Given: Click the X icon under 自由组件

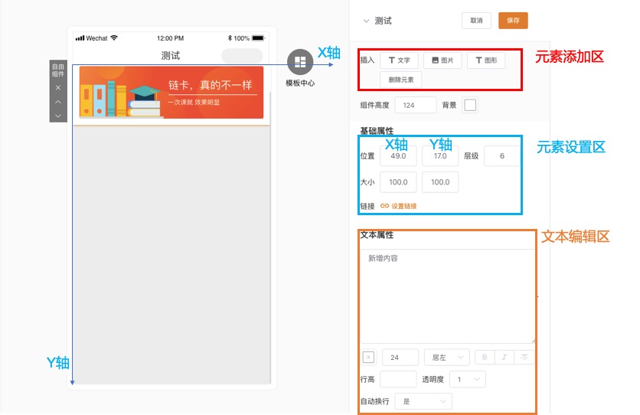Looking at the screenshot, I should pyautogui.click(x=58, y=88).
